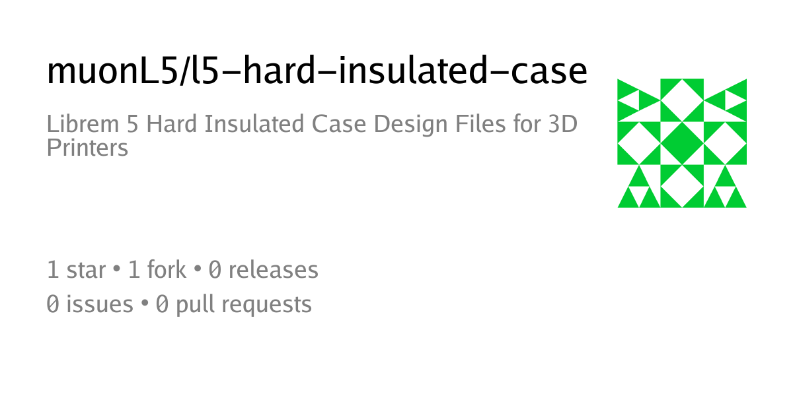Click the bottom-right triangle cluster of identicon
The image size is (793, 396).
click(x=725, y=186)
